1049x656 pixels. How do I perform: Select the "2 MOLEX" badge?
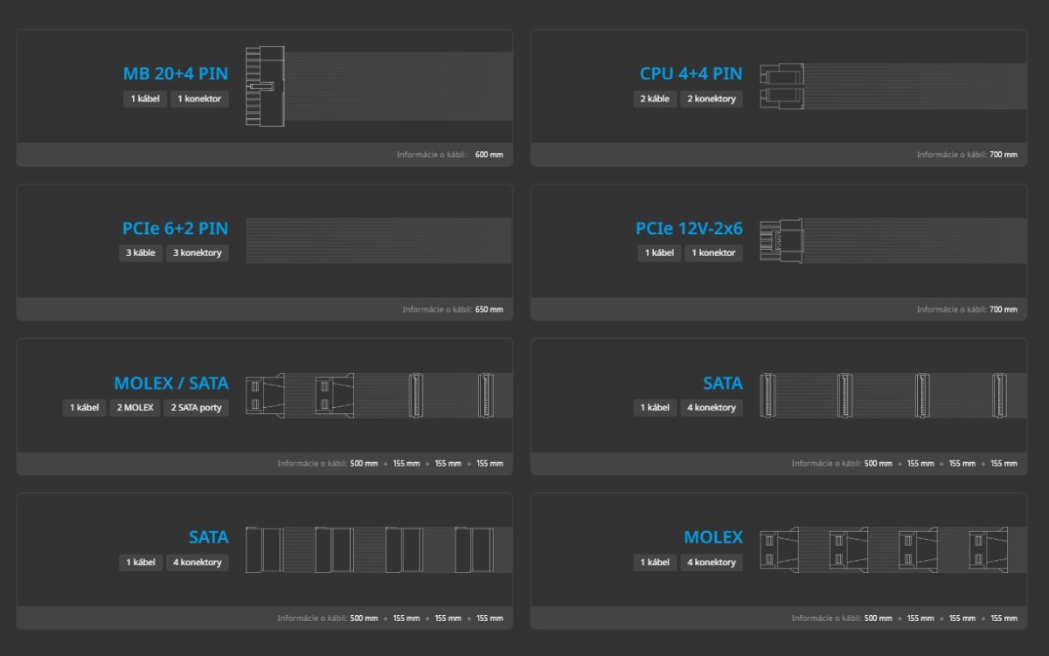pyautogui.click(x=135, y=408)
